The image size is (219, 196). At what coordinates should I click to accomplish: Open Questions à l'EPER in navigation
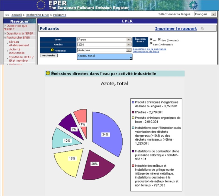pyautogui.click(x=20, y=33)
